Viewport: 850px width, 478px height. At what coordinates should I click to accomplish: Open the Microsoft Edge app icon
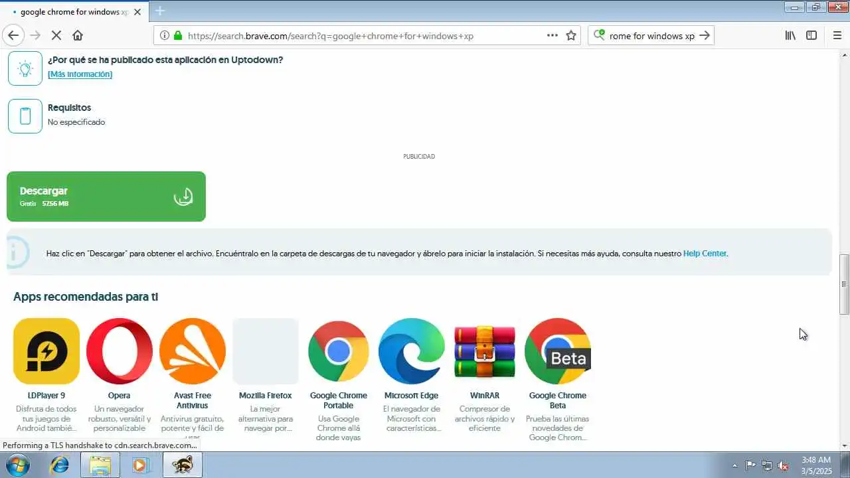tap(412, 351)
